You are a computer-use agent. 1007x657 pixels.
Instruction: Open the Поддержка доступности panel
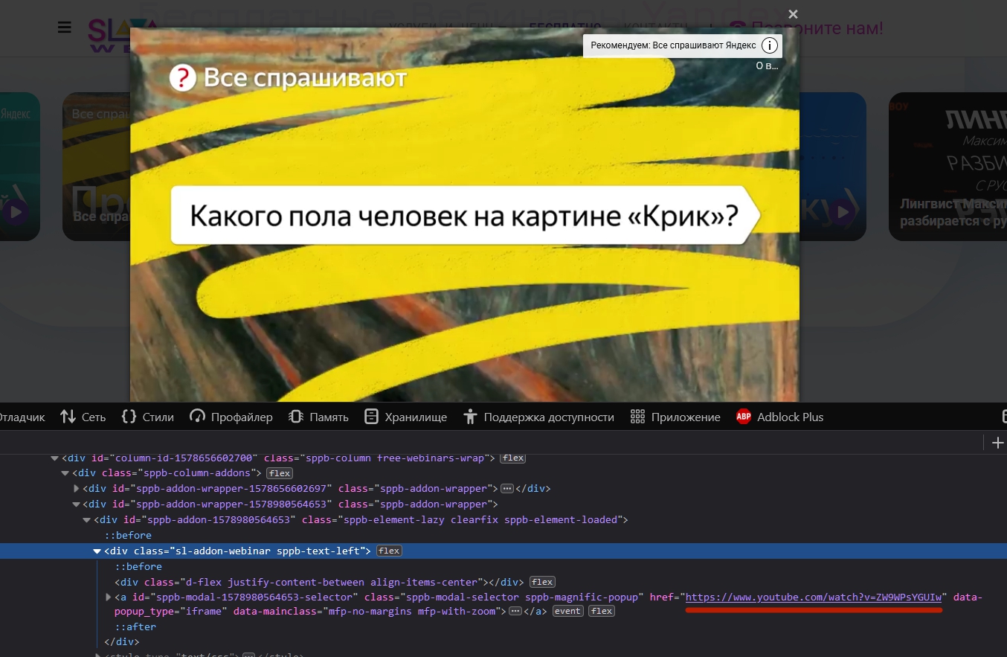pyautogui.click(x=538, y=417)
